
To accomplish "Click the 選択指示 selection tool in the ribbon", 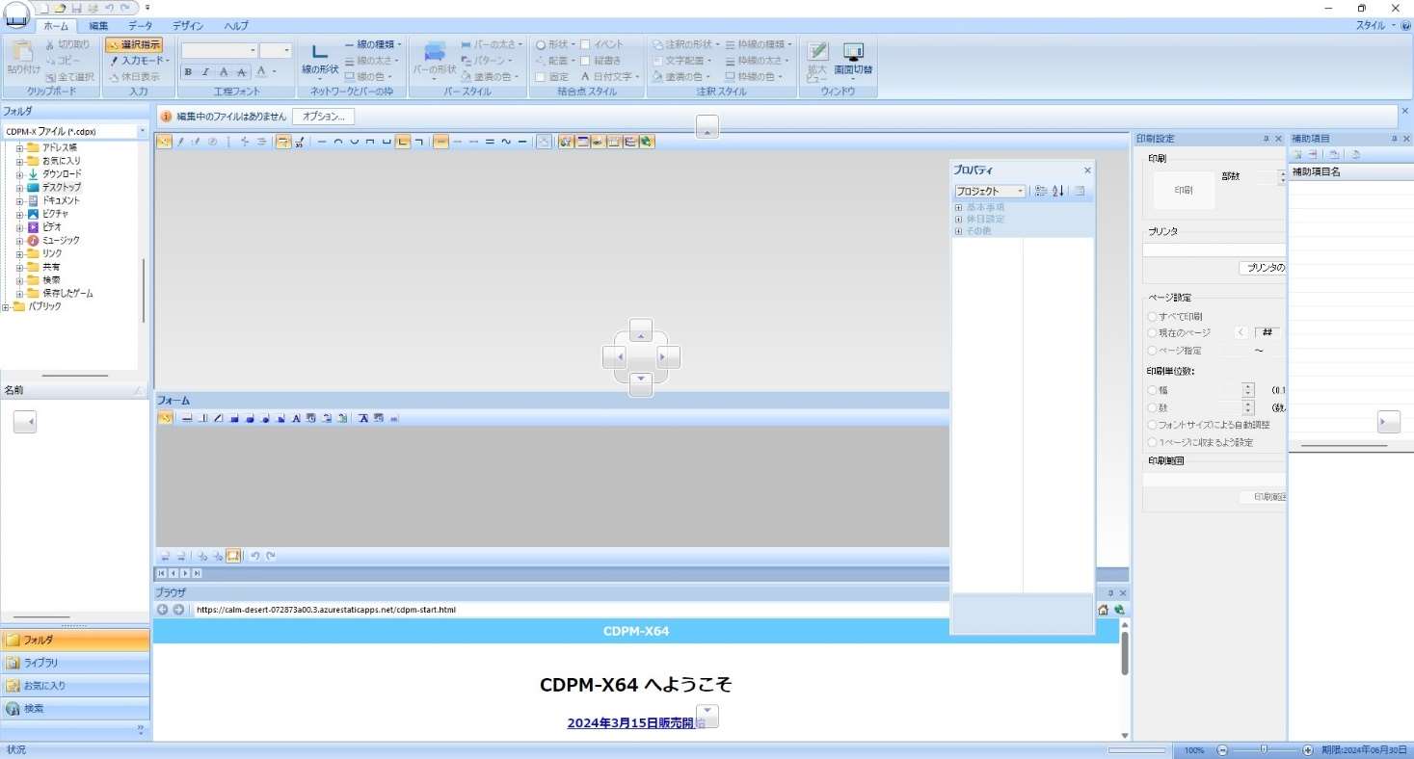I will (x=134, y=45).
